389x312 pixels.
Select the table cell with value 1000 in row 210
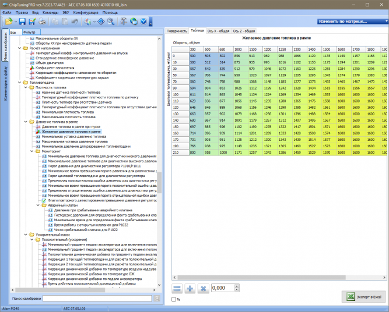[x=226, y=153]
